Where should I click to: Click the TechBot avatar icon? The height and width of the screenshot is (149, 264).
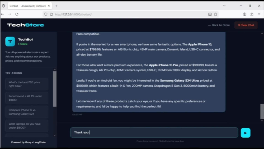click(10, 41)
